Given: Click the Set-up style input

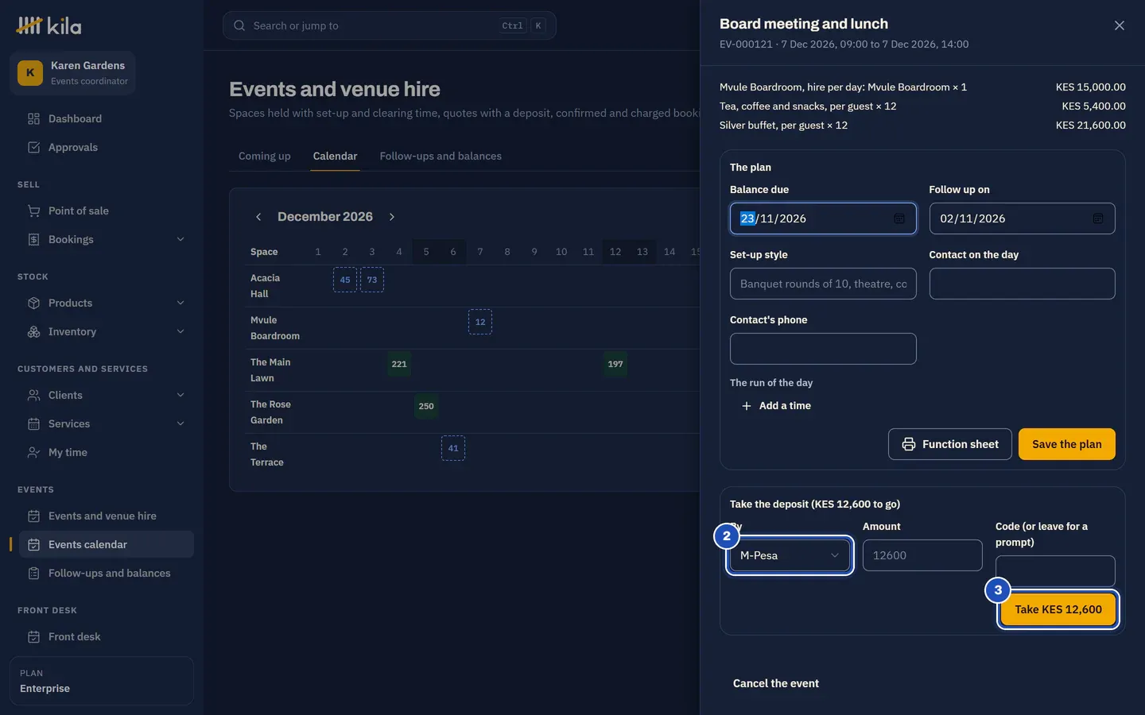Looking at the screenshot, I should (x=823, y=284).
